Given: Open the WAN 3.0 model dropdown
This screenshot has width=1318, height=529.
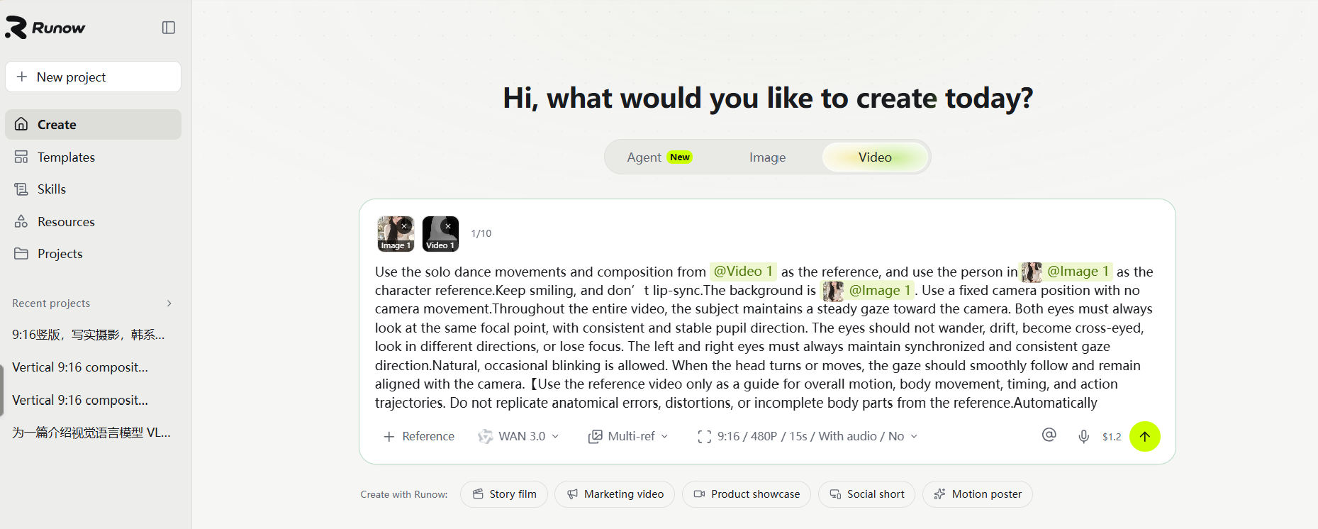Looking at the screenshot, I should click(x=518, y=436).
